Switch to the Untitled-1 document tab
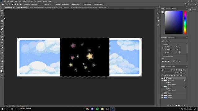Image resolution: width=198 pixels, height=111 pixels. [x=16, y=7]
